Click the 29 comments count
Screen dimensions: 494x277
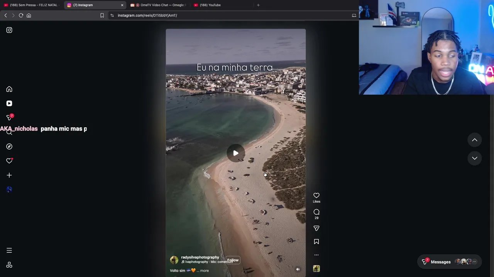coord(316,218)
